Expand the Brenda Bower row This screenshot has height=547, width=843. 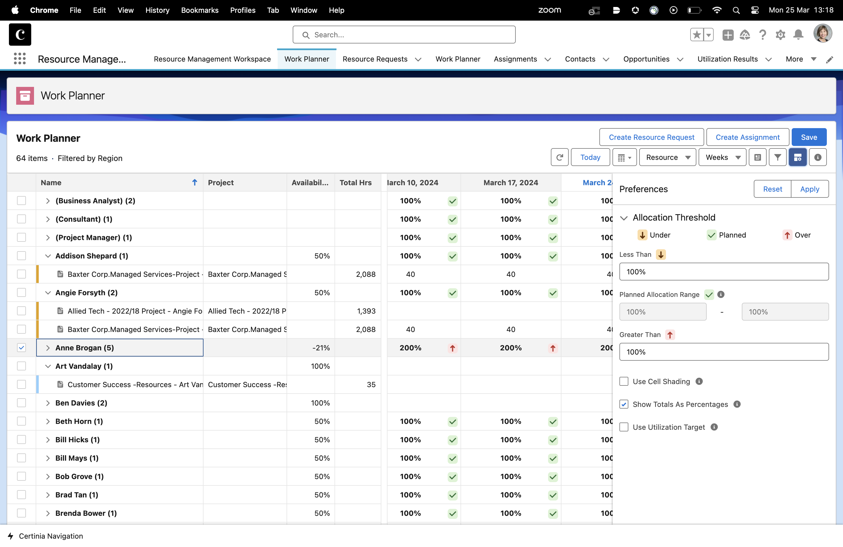pos(48,513)
